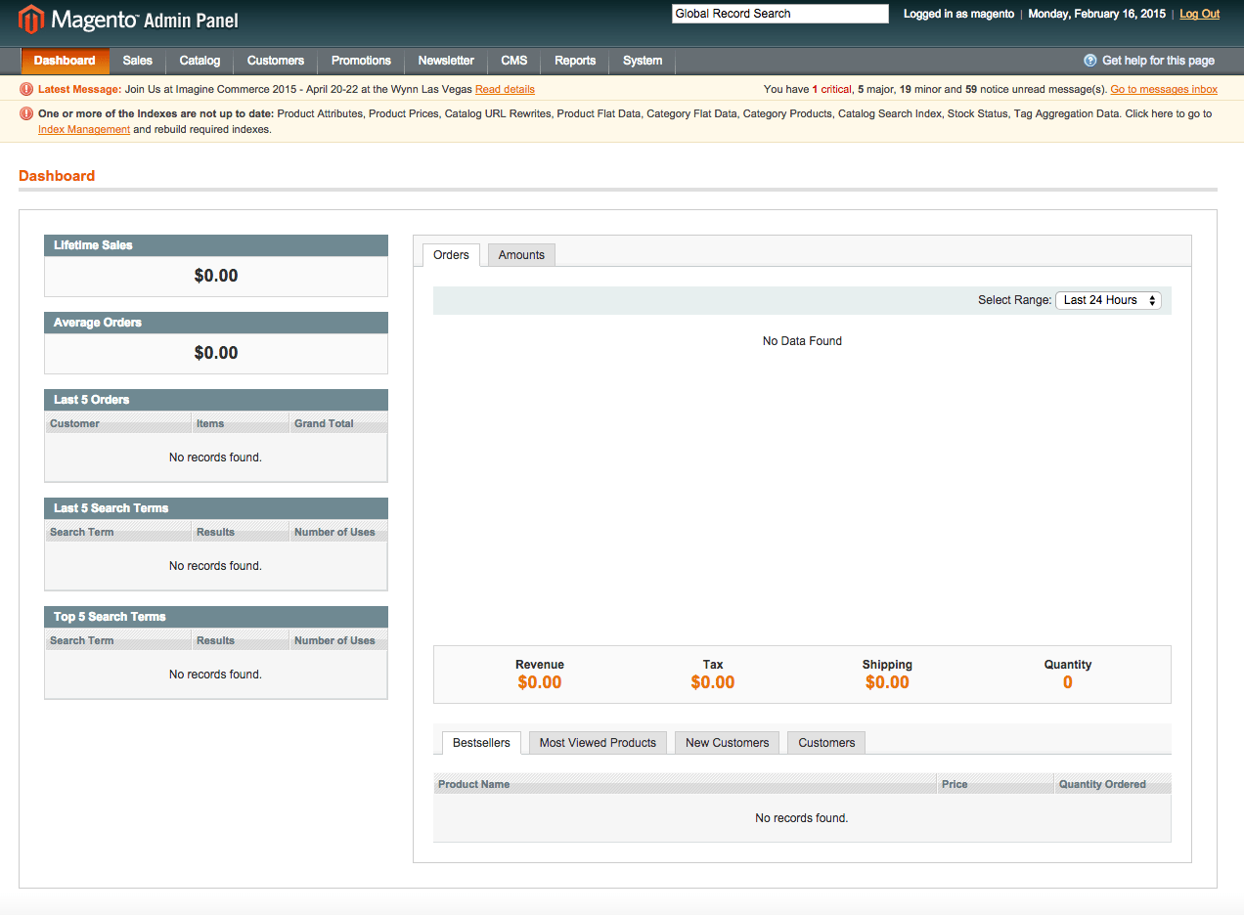Click Go to messages inbox link
The width and height of the screenshot is (1244, 915).
coord(1164,89)
